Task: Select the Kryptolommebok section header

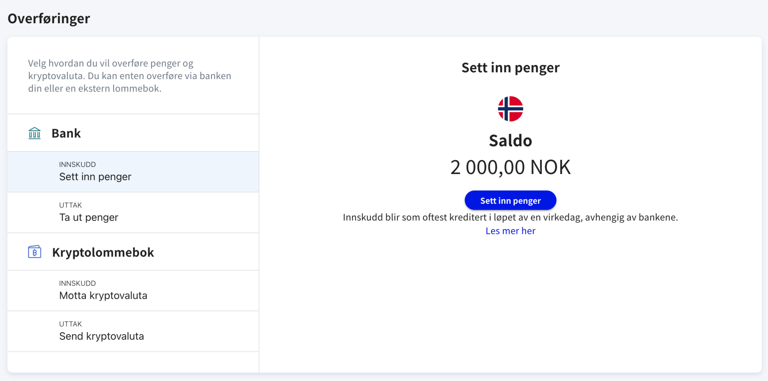Action: click(x=103, y=252)
